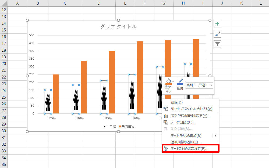Viewport: 269px width, 168px height.
Task: Click the リセットしてスタイルに合わせる menu icon
Action: click(x=166, y=109)
